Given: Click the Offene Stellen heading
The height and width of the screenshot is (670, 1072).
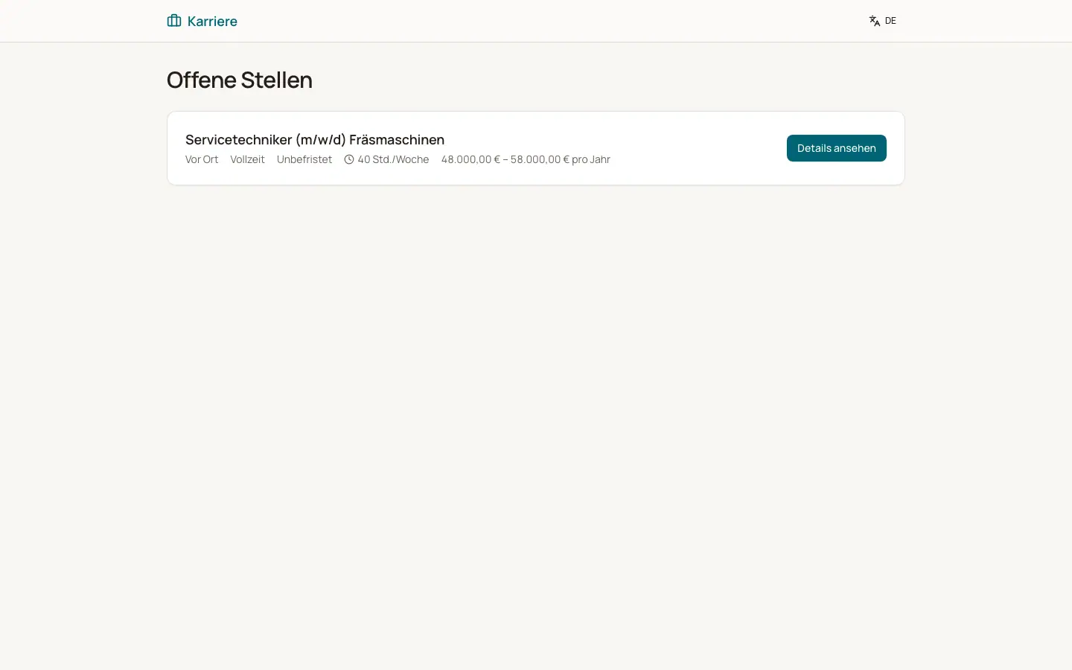Looking at the screenshot, I should tap(240, 80).
